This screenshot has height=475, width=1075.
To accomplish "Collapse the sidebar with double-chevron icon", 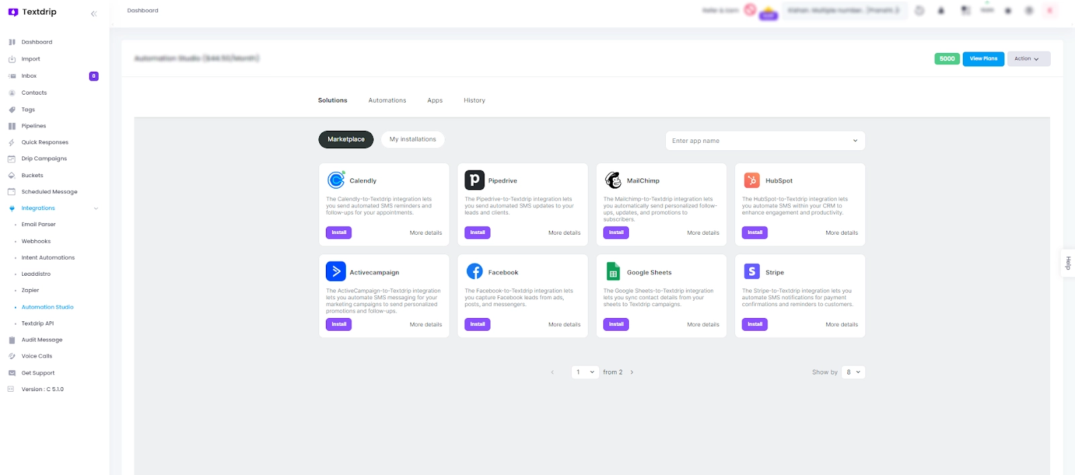I will pyautogui.click(x=93, y=13).
